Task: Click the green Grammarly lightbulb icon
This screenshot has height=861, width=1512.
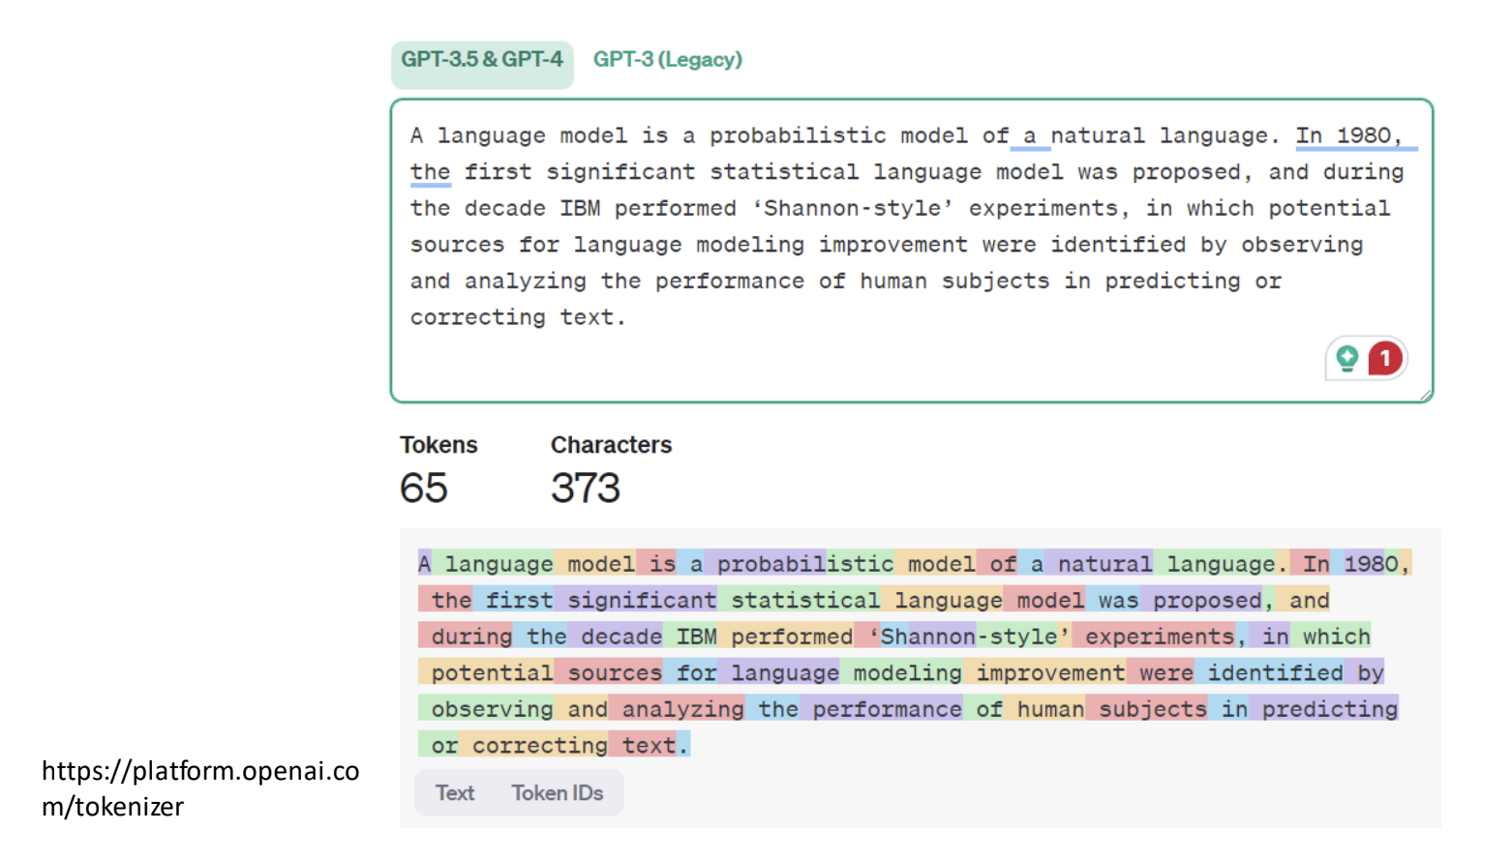Action: (1346, 359)
